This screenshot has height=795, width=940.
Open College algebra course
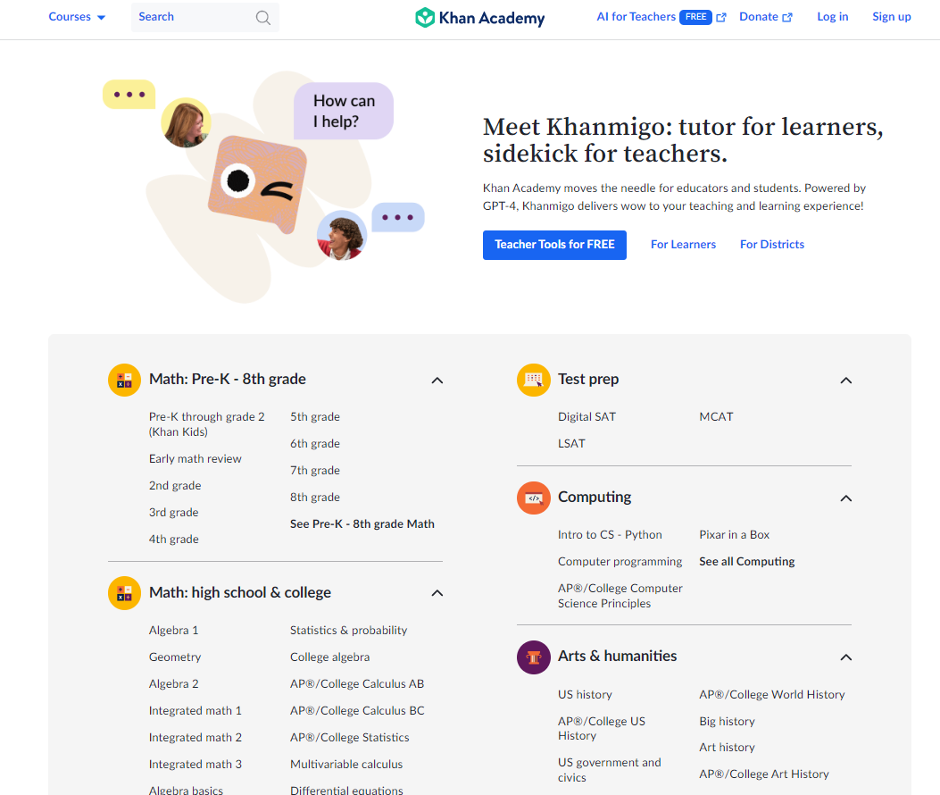click(x=329, y=657)
